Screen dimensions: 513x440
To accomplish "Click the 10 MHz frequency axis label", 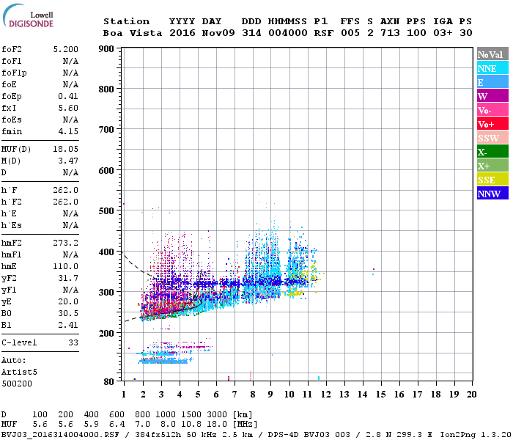I will click(289, 395).
